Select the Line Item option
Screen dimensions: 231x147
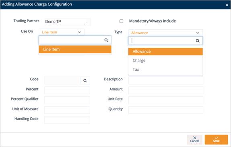point(75,49)
